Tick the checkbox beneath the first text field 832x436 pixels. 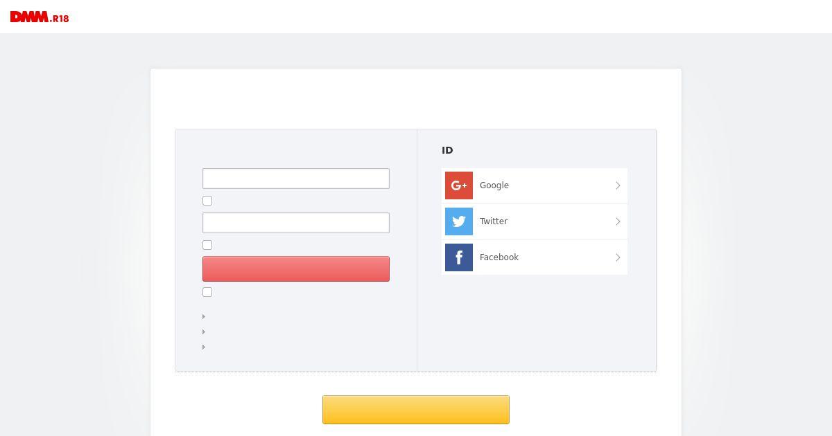[x=207, y=201]
